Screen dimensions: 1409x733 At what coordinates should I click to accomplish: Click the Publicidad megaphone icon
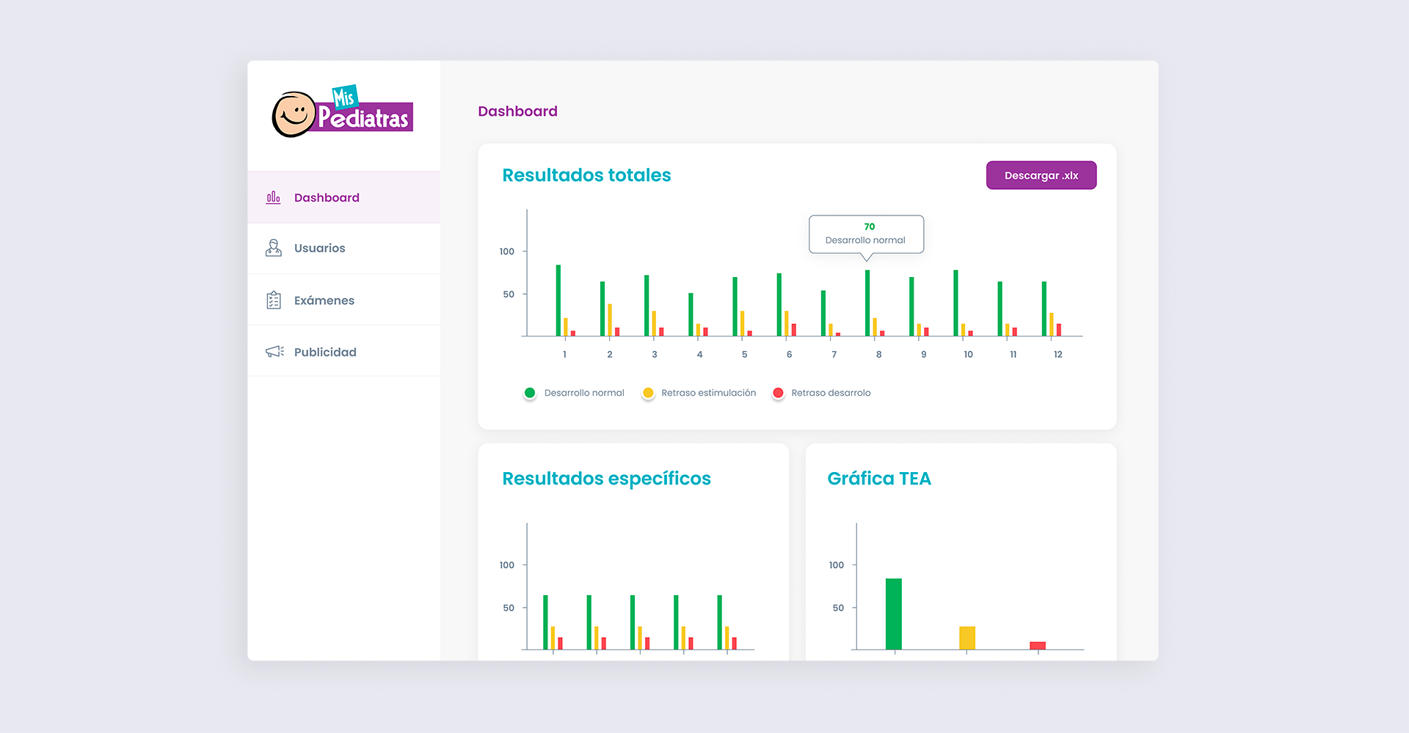(x=274, y=352)
